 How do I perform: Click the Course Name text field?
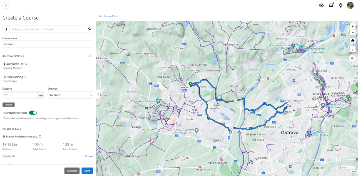pyautogui.click(x=47, y=44)
